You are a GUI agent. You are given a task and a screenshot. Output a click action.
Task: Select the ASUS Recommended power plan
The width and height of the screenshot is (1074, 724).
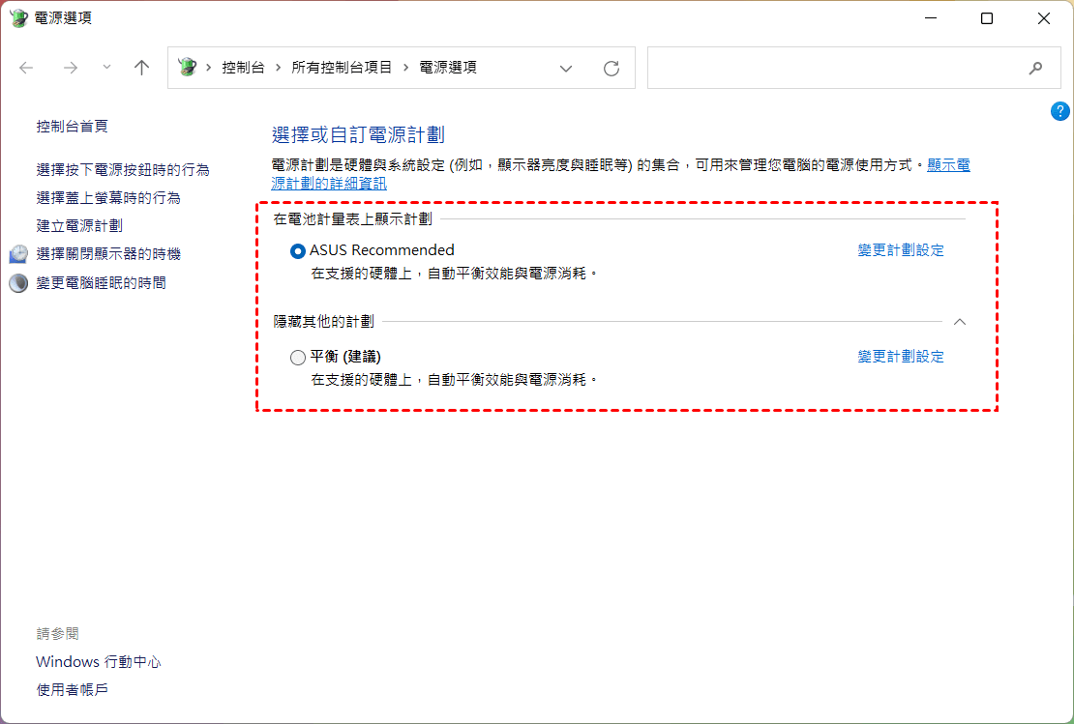coord(298,251)
